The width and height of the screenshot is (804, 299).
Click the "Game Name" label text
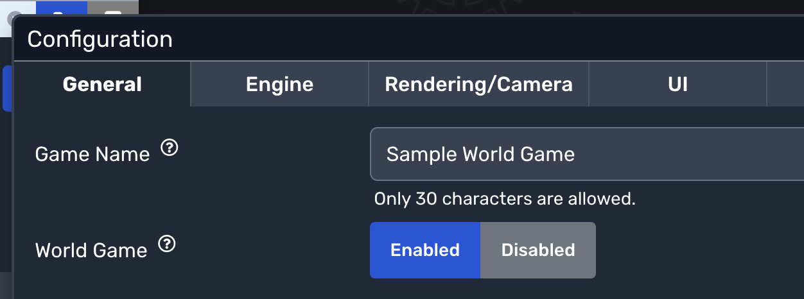[x=92, y=154]
